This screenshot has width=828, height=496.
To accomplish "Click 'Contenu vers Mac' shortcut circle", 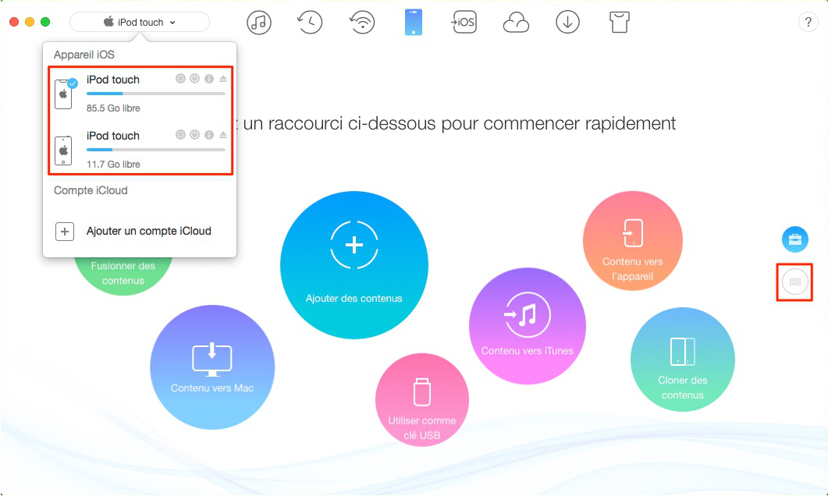I will pyautogui.click(x=212, y=367).
